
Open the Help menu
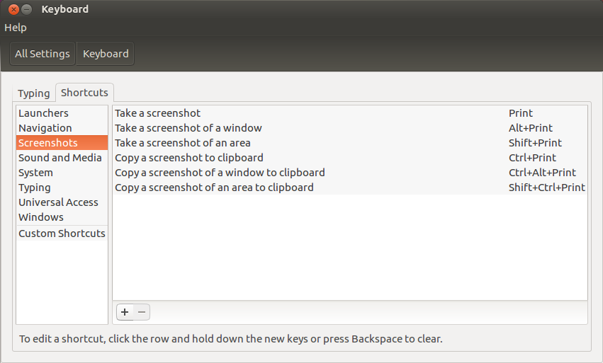coord(16,28)
